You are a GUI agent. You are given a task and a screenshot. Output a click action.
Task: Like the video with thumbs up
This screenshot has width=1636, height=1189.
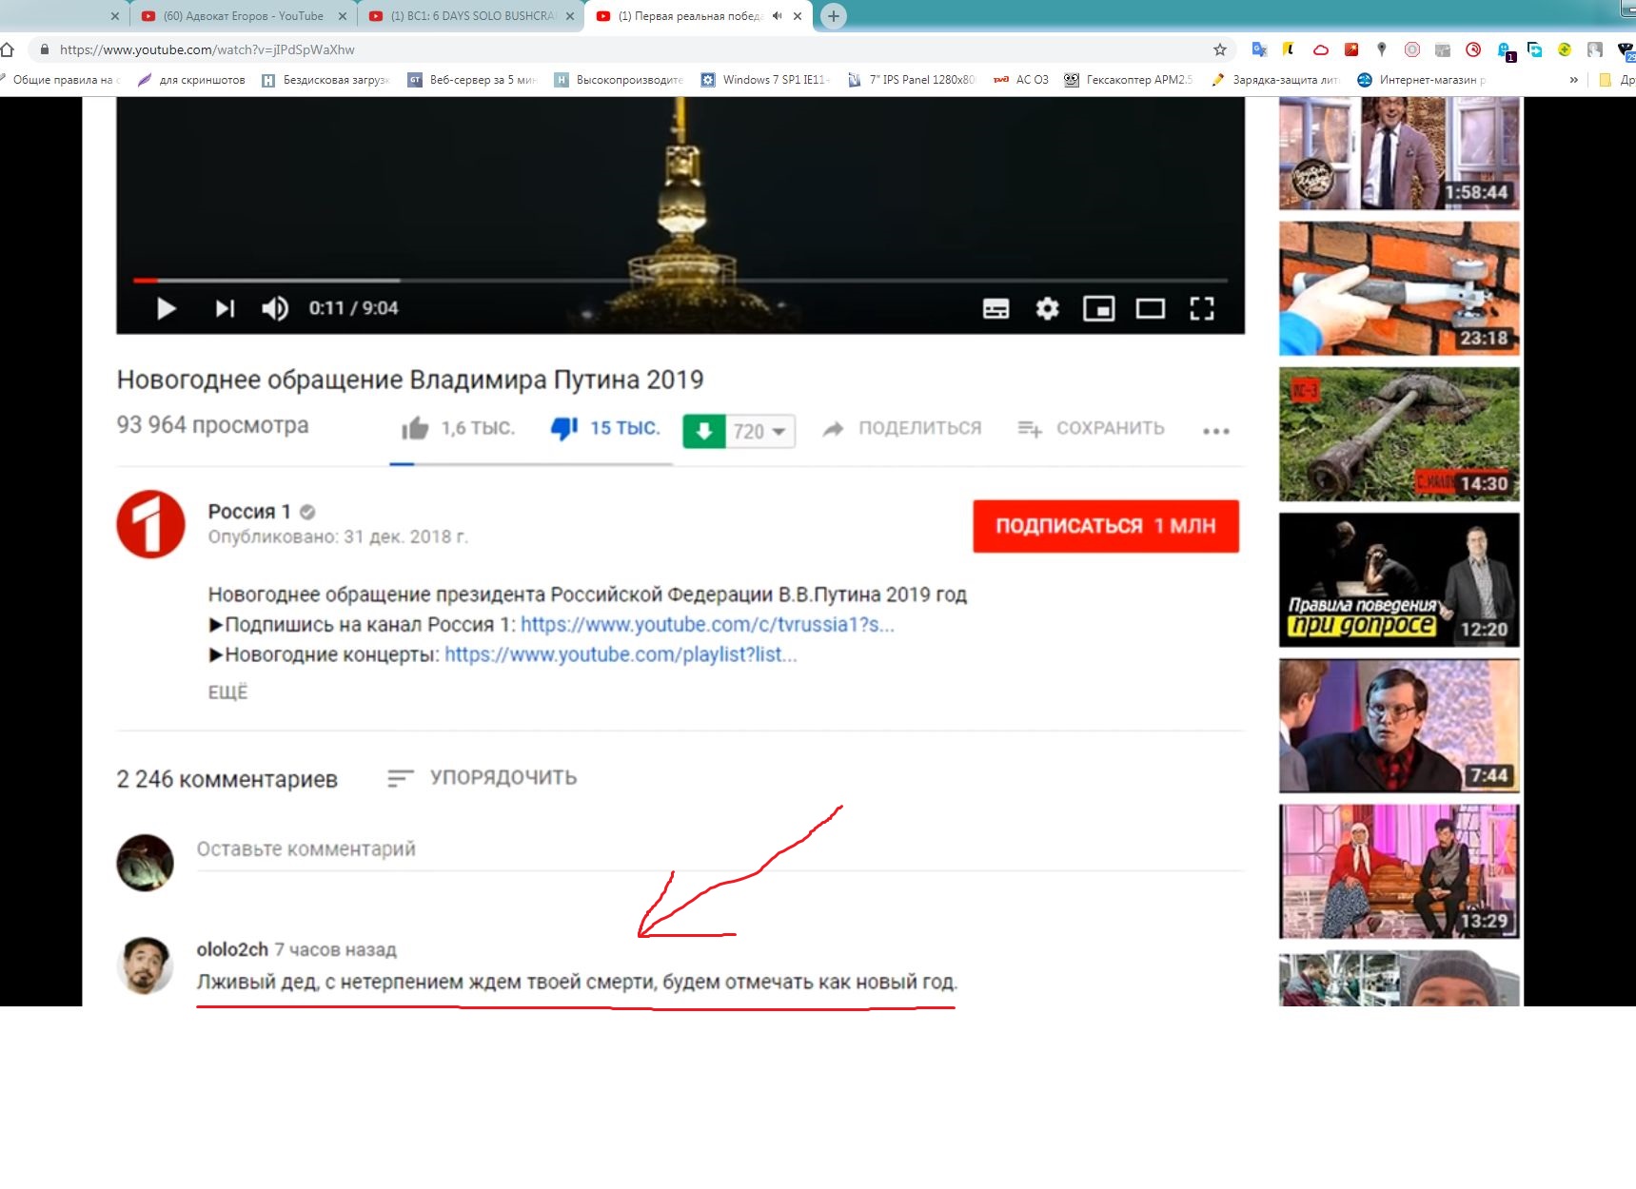coord(415,428)
